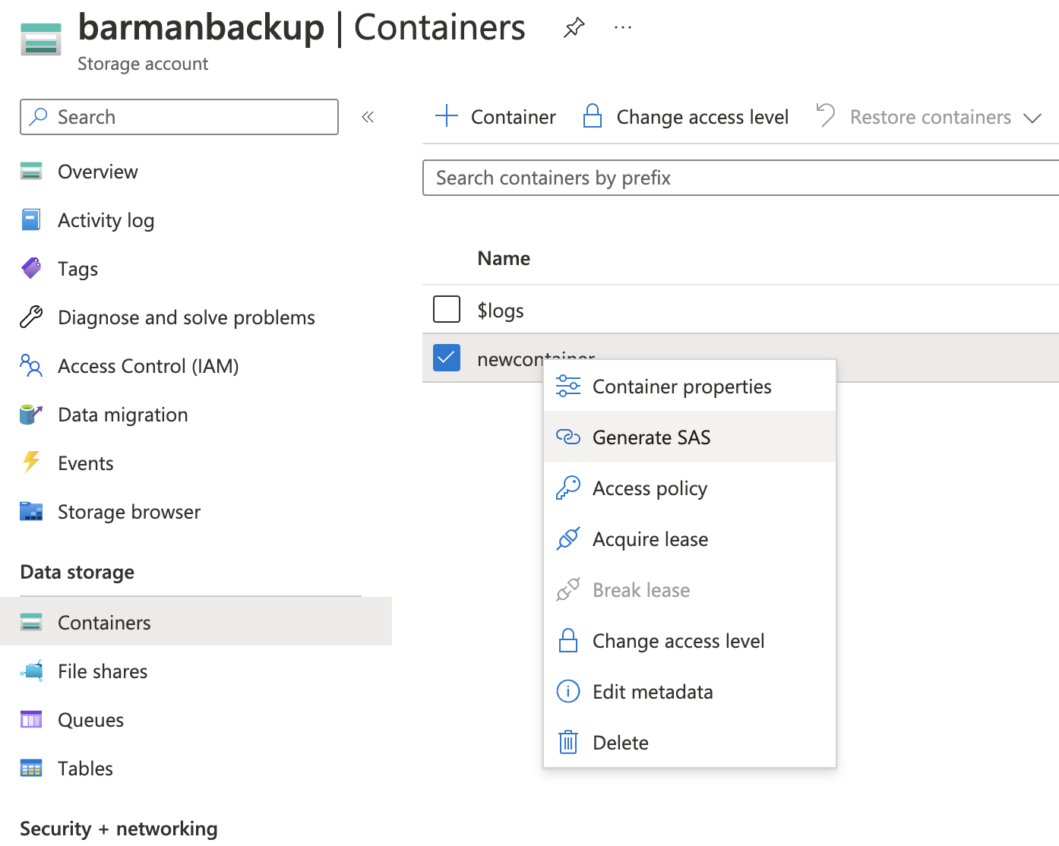1059x846 pixels.
Task: Click Change access level in toolbar
Action: click(x=687, y=117)
